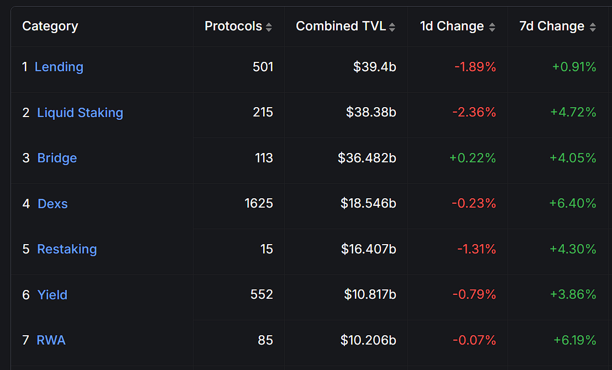Open the Bridge category page
This screenshot has height=370, width=612.
(57, 158)
